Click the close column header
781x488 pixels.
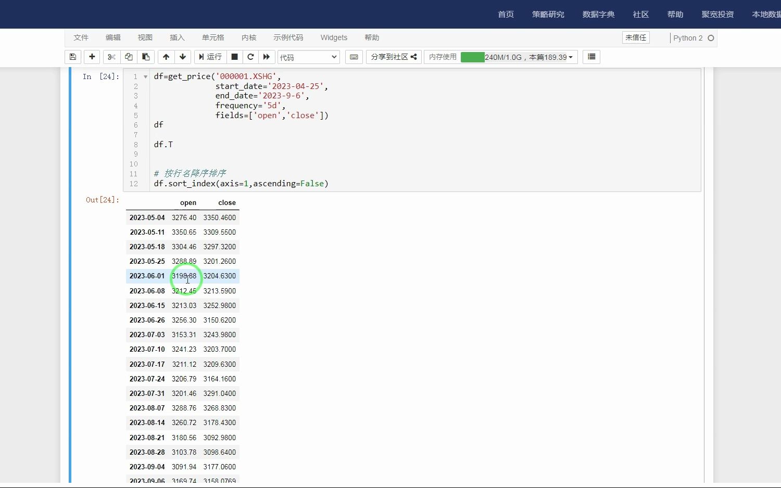coord(227,203)
